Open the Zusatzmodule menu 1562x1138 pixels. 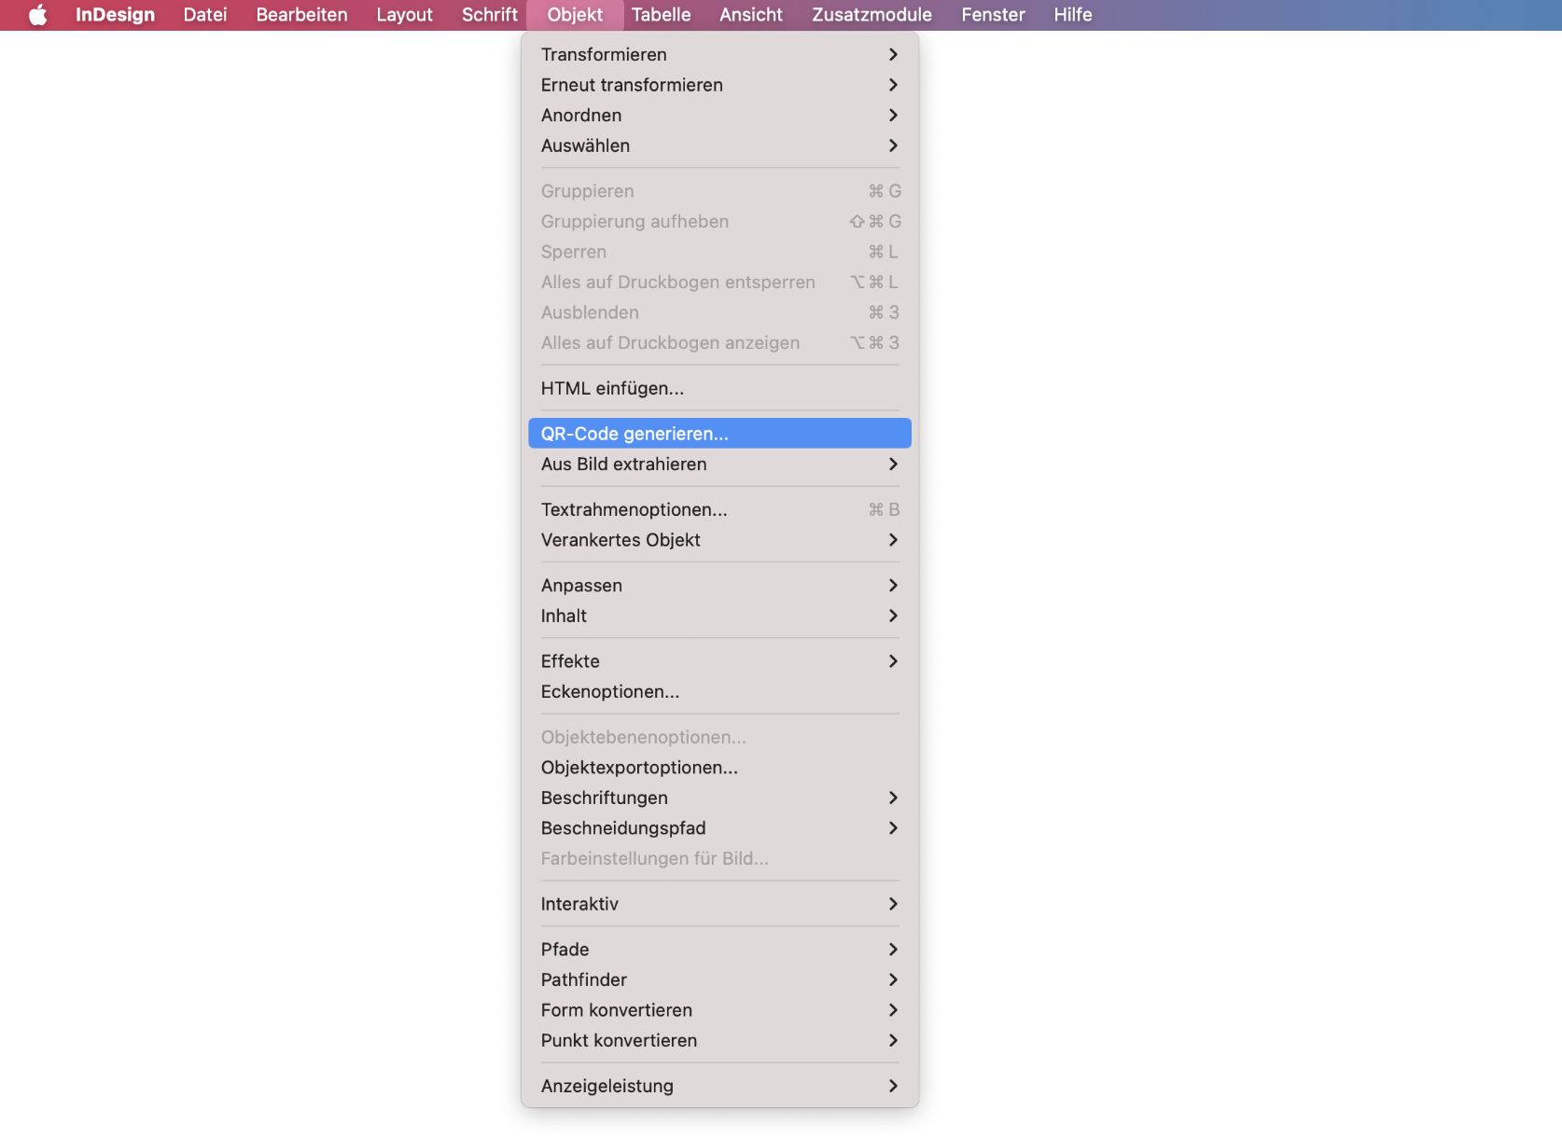click(872, 15)
